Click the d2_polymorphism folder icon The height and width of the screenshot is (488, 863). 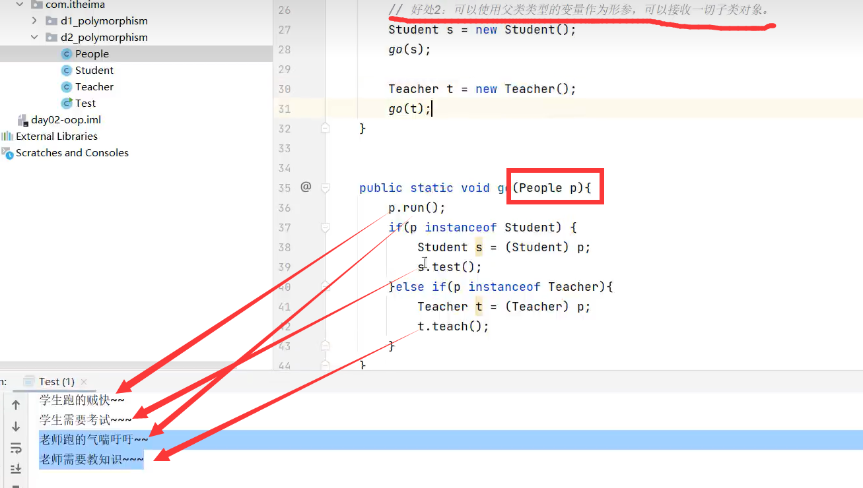pos(52,38)
